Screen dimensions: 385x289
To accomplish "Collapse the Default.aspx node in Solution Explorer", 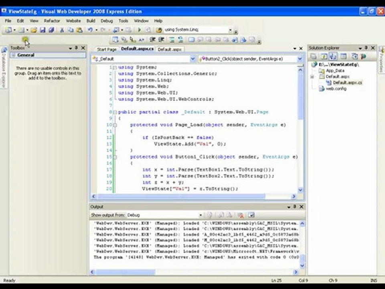I will pos(312,77).
